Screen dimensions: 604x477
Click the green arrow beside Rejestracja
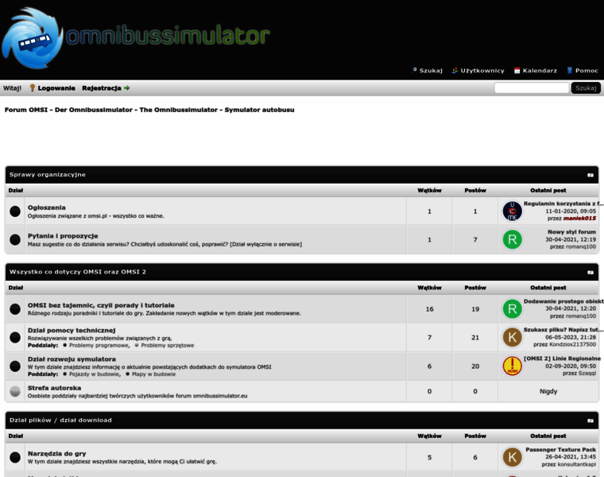[126, 88]
